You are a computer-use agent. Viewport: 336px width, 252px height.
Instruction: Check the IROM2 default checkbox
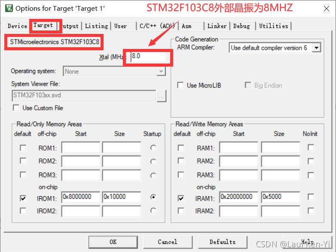pyautogui.click(x=23, y=211)
